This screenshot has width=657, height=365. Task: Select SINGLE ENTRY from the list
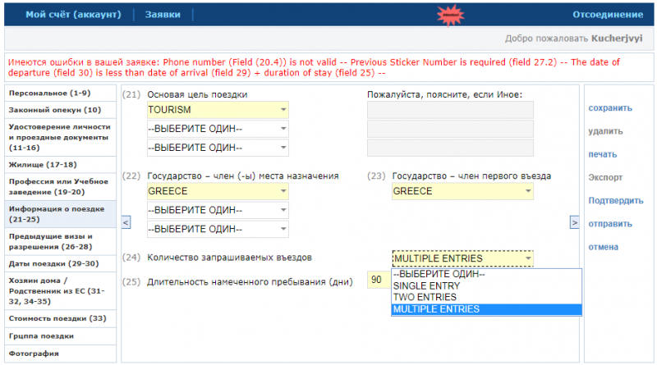[x=426, y=285]
